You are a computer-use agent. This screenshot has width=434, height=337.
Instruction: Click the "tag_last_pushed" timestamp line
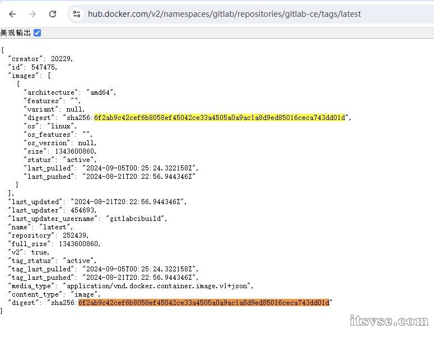click(x=103, y=278)
